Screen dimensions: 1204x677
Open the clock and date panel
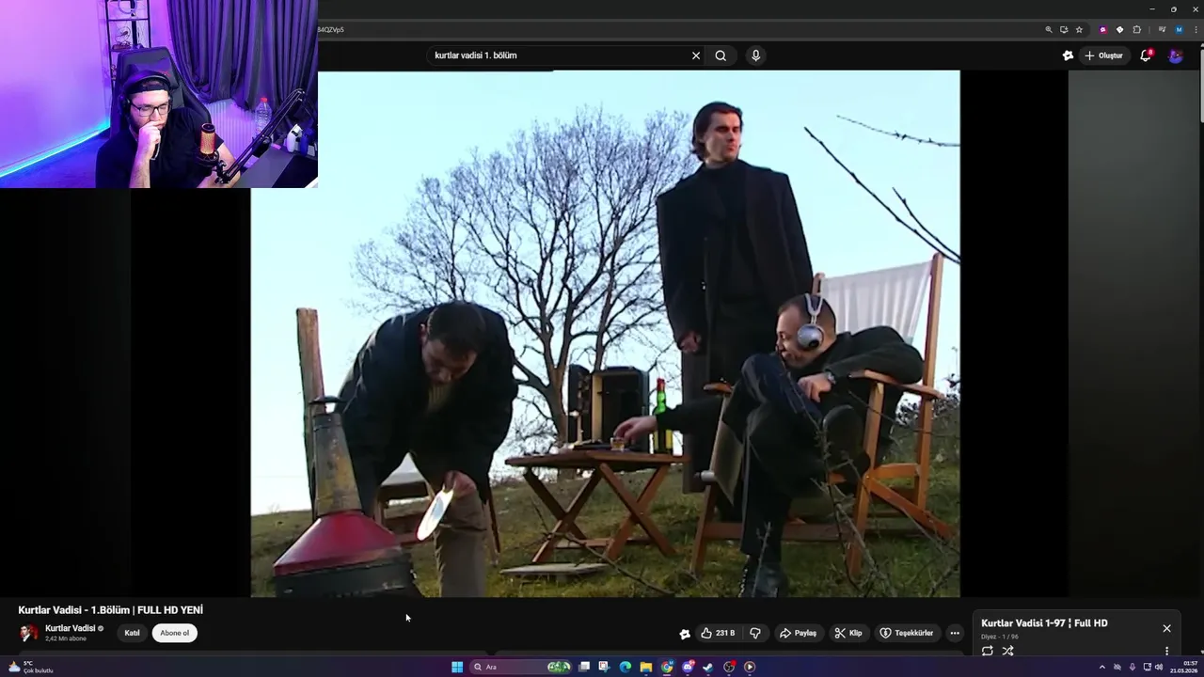click(x=1183, y=667)
